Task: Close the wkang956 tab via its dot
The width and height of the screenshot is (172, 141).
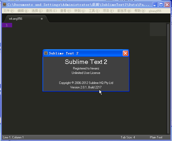Action: coord(42,19)
